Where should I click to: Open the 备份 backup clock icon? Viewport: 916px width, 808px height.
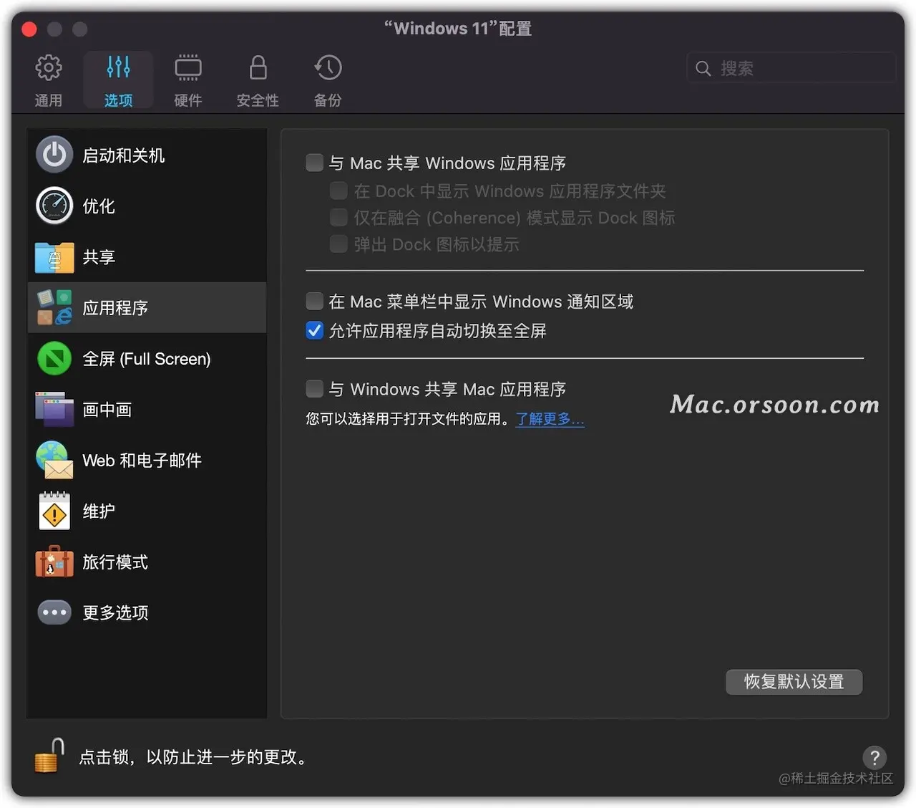coord(328,68)
